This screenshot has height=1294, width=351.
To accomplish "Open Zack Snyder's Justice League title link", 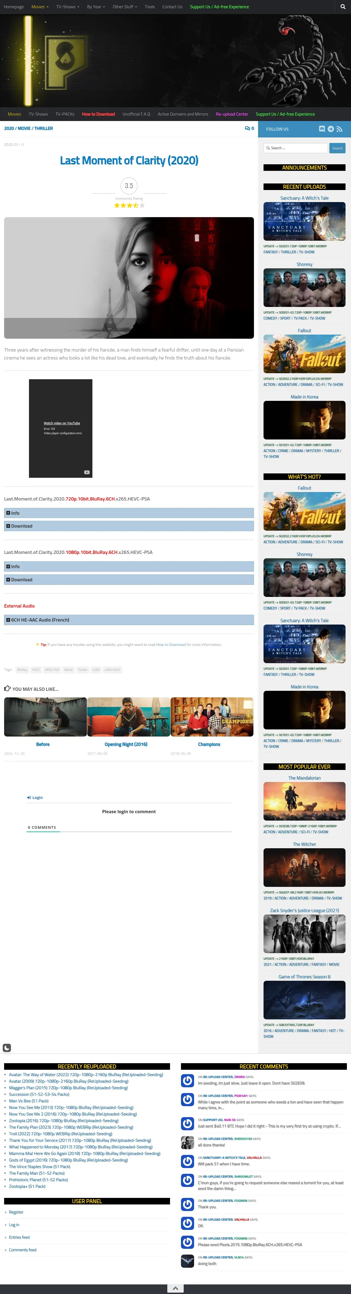I will 304,910.
